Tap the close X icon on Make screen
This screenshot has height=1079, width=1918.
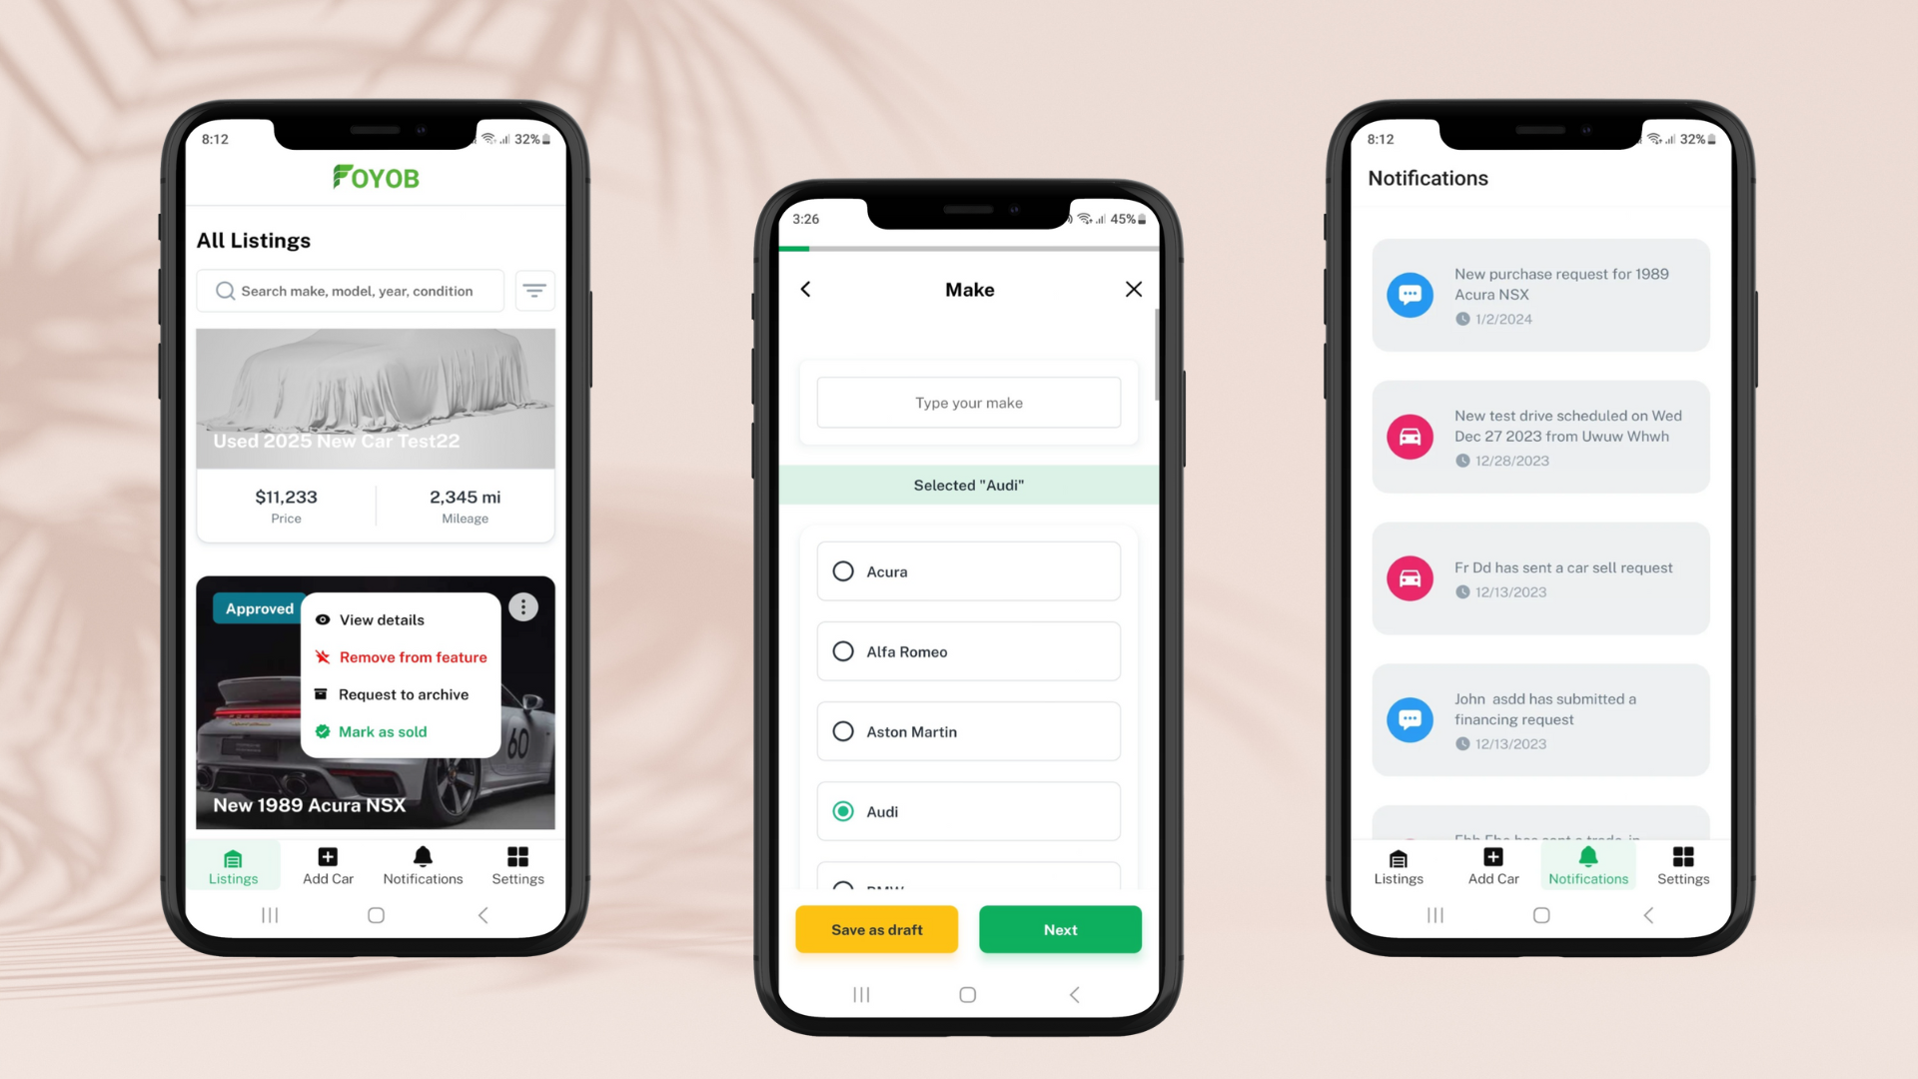click(1132, 289)
